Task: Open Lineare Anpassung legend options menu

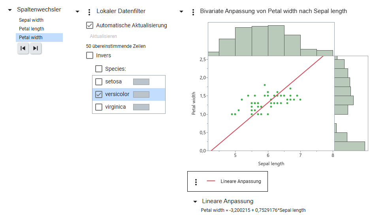Action: 196,182
